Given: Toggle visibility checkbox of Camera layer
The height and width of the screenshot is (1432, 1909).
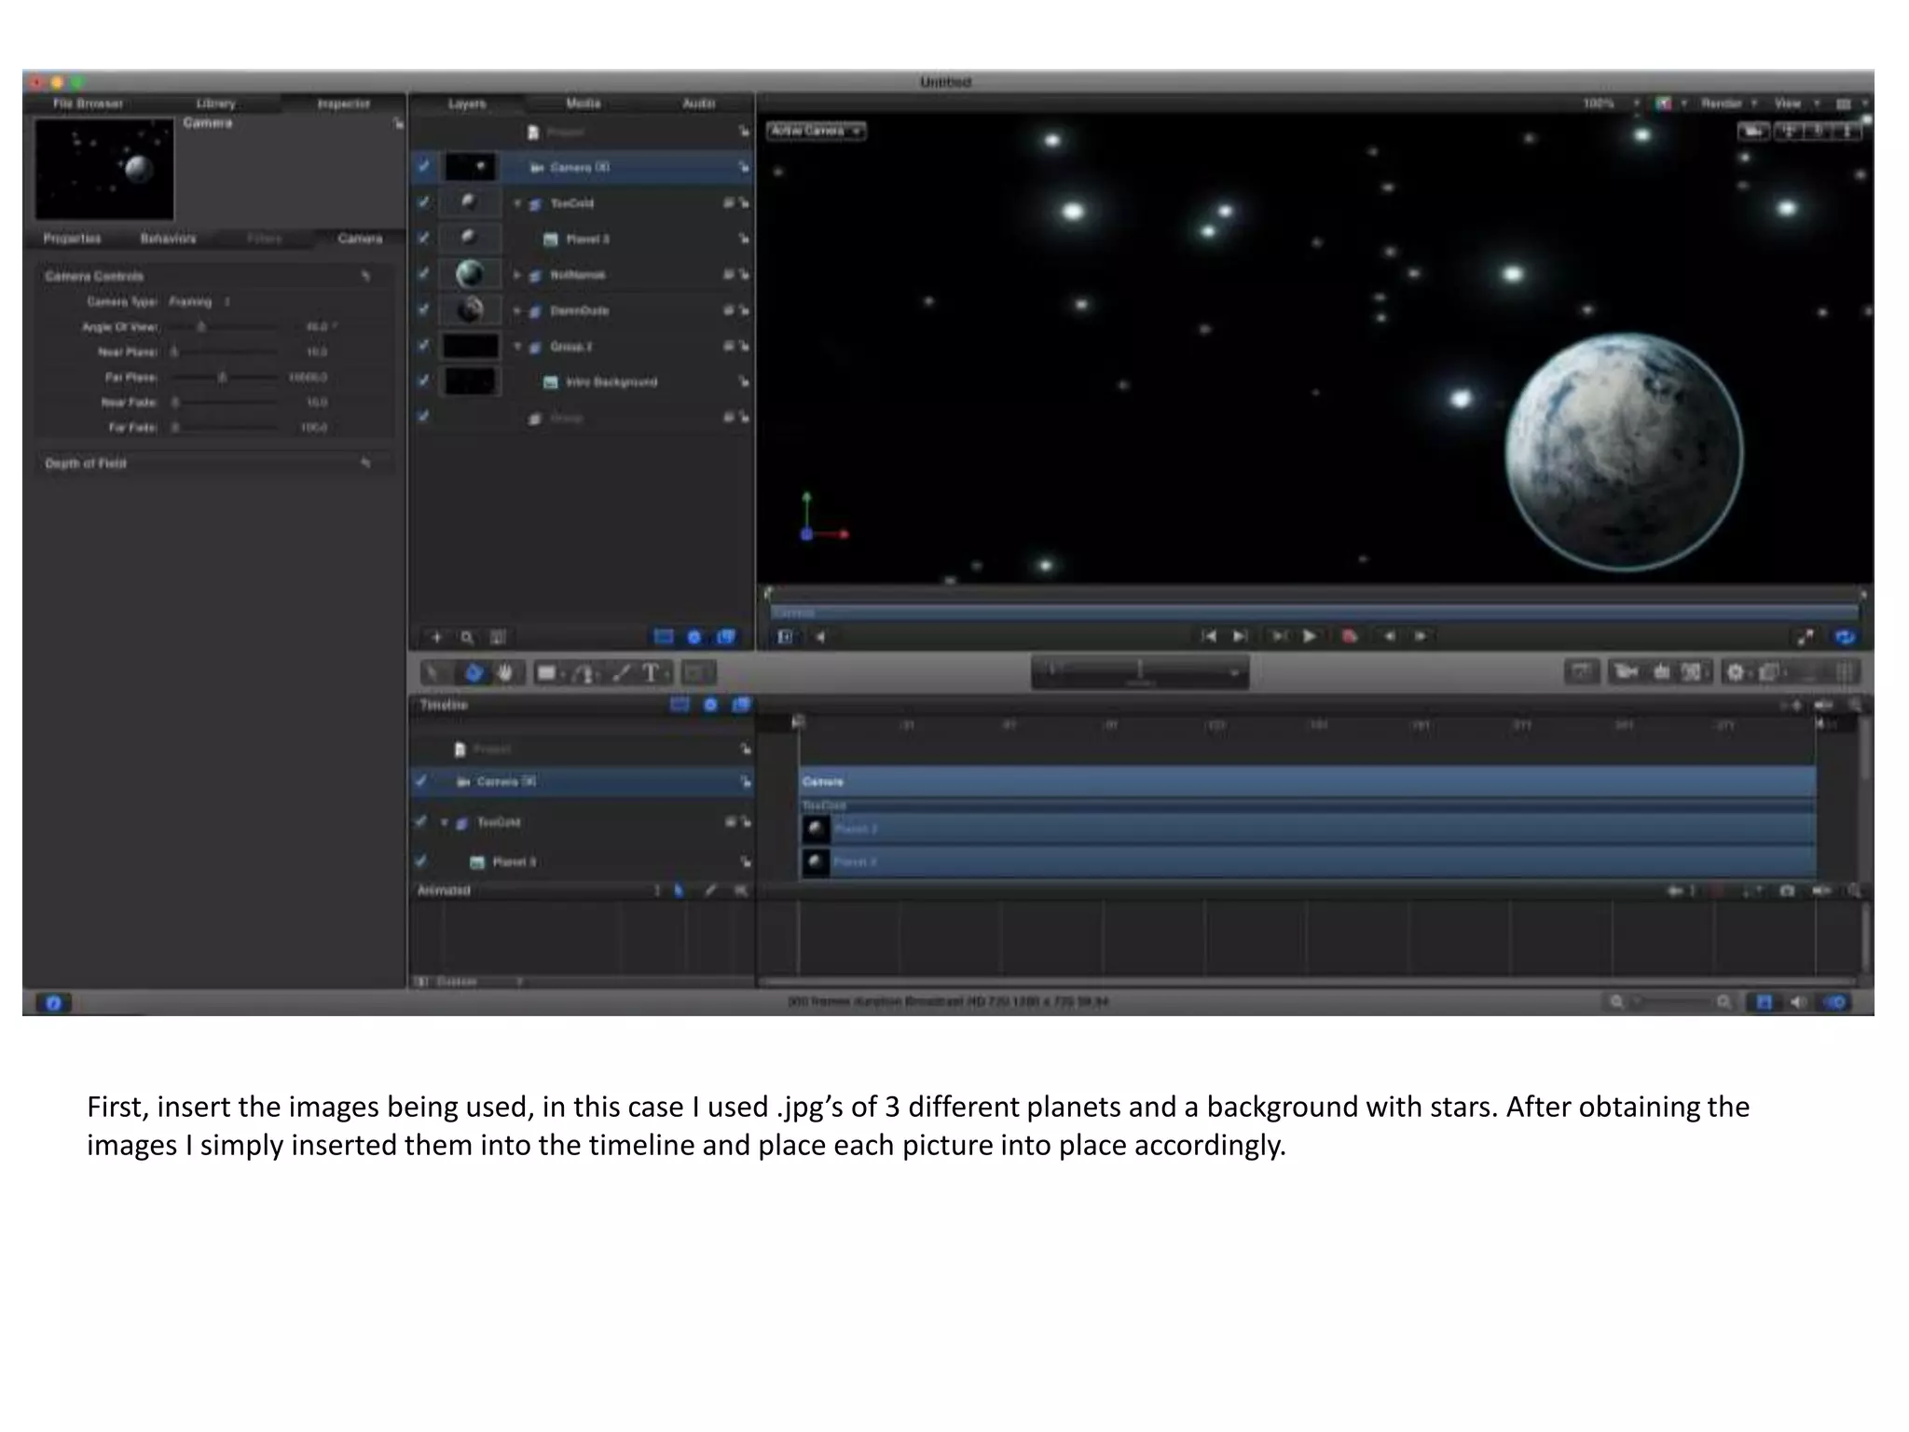Looking at the screenshot, I should point(424,166).
